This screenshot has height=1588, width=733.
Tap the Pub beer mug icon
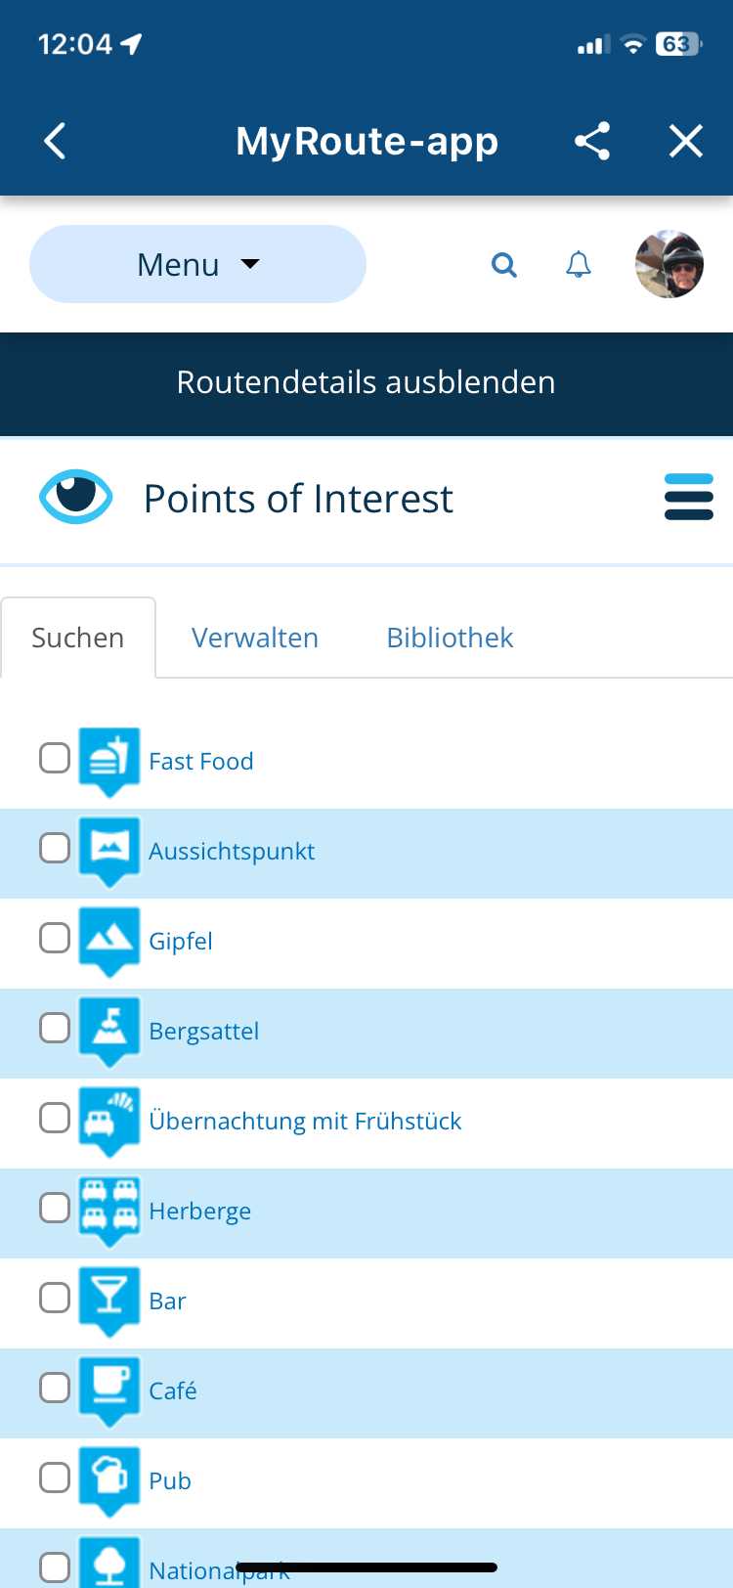click(x=108, y=1478)
